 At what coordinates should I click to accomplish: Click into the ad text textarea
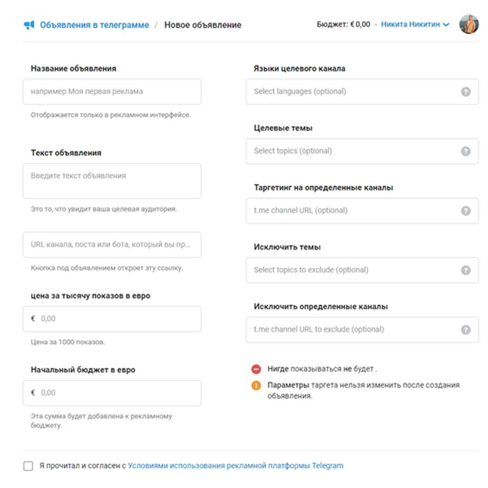click(x=112, y=181)
